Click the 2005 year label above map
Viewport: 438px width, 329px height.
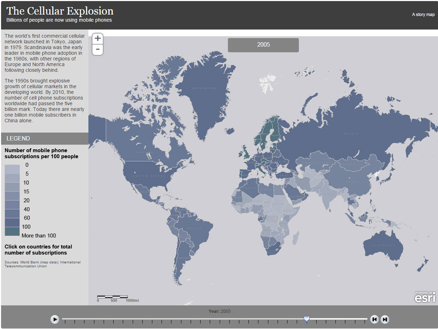tap(263, 45)
